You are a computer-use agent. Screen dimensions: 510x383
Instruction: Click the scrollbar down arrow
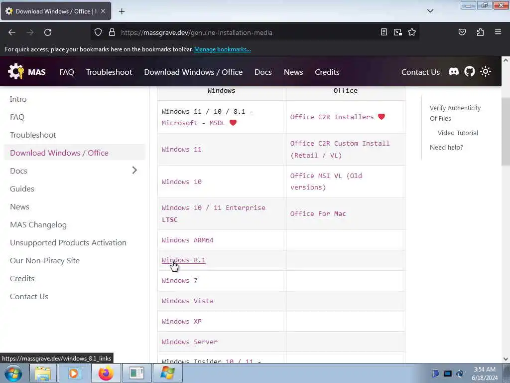[x=506, y=359]
